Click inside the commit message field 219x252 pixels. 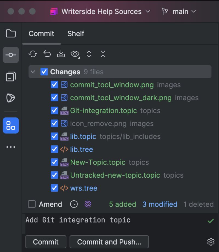click(x=109, y=220)
